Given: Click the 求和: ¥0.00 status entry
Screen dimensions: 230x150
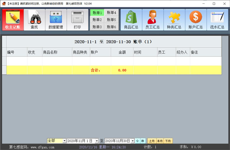Looking at the screenshot, I should coord(191,147).
